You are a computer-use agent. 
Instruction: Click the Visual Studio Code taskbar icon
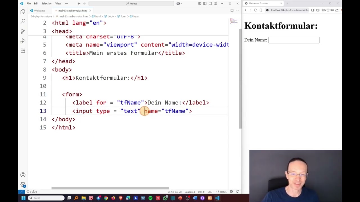click(217, 198)
